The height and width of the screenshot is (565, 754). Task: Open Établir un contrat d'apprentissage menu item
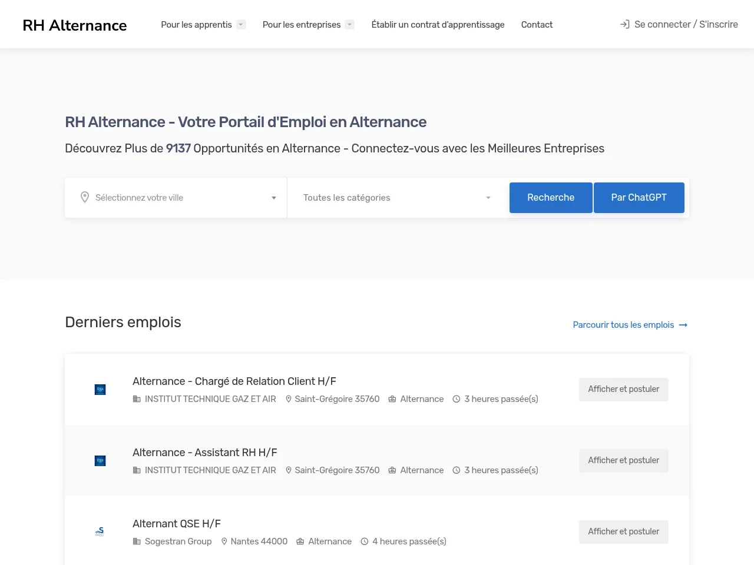click(438, 25)
